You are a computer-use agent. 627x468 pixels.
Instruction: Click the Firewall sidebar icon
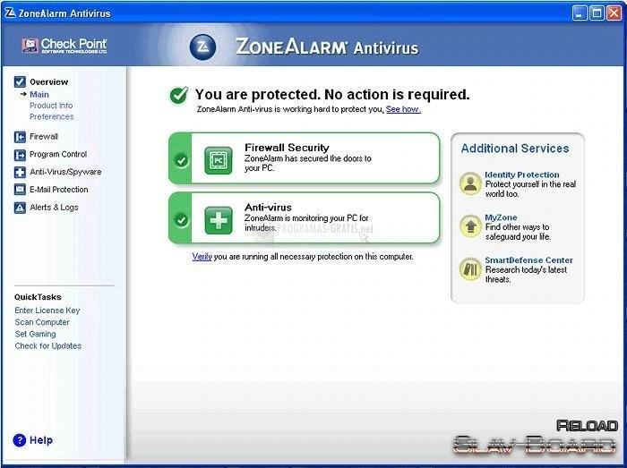pos(20,137)
